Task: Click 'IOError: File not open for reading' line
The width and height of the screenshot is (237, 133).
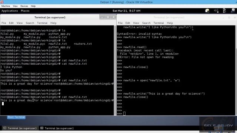Action: coord(145,57)
